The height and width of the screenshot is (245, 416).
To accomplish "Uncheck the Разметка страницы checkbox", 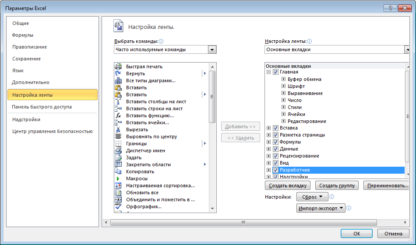I will coord(275,135).
